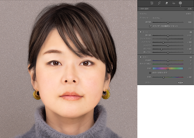This screenshot has height=138, width=194.
Task: Toggle visibility eye for トーン section
Action: [191, 32]
